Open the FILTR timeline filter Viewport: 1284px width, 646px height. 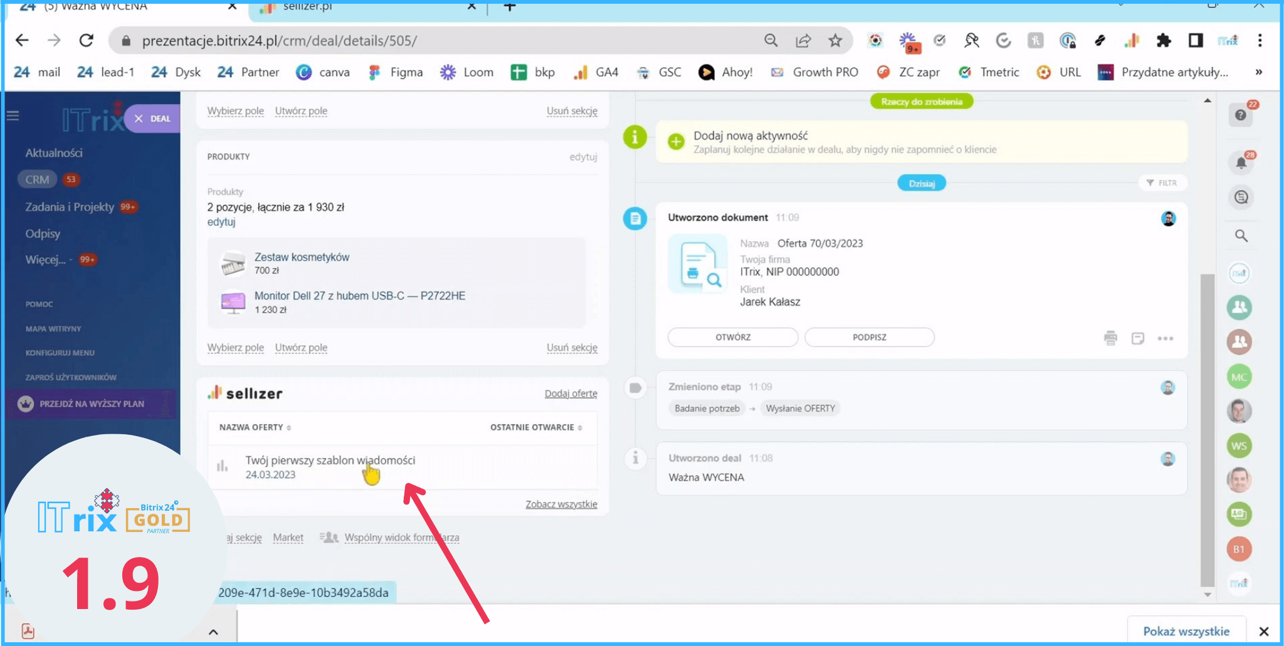(1162, 183)
